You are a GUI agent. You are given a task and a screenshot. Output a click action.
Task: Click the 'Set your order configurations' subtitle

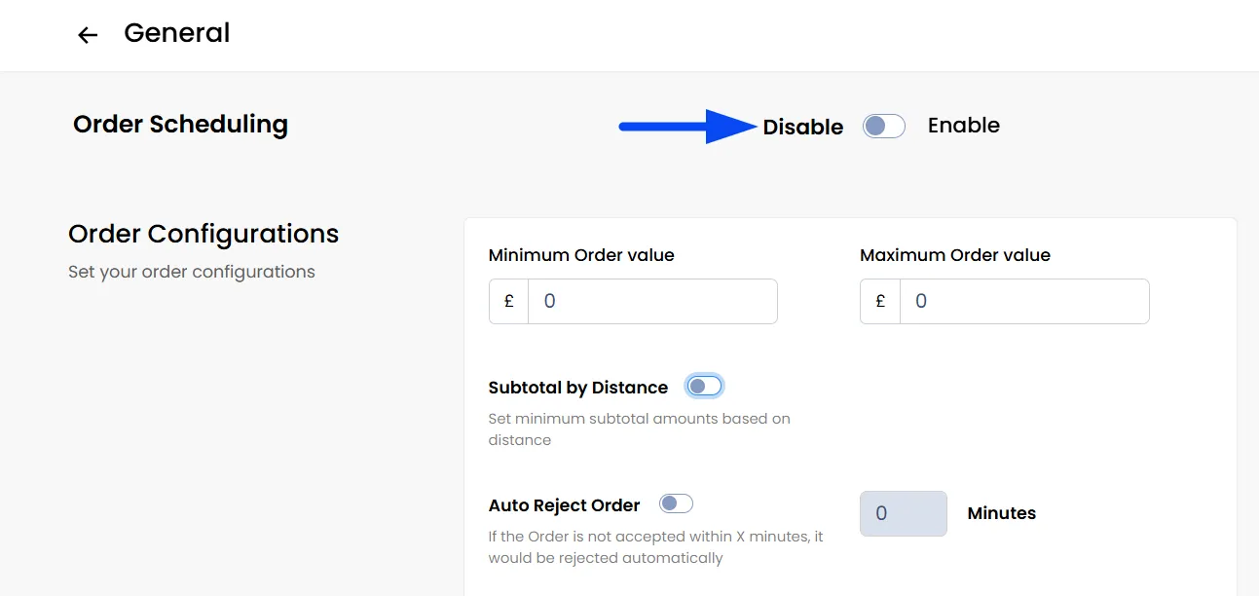click(192, 272)
